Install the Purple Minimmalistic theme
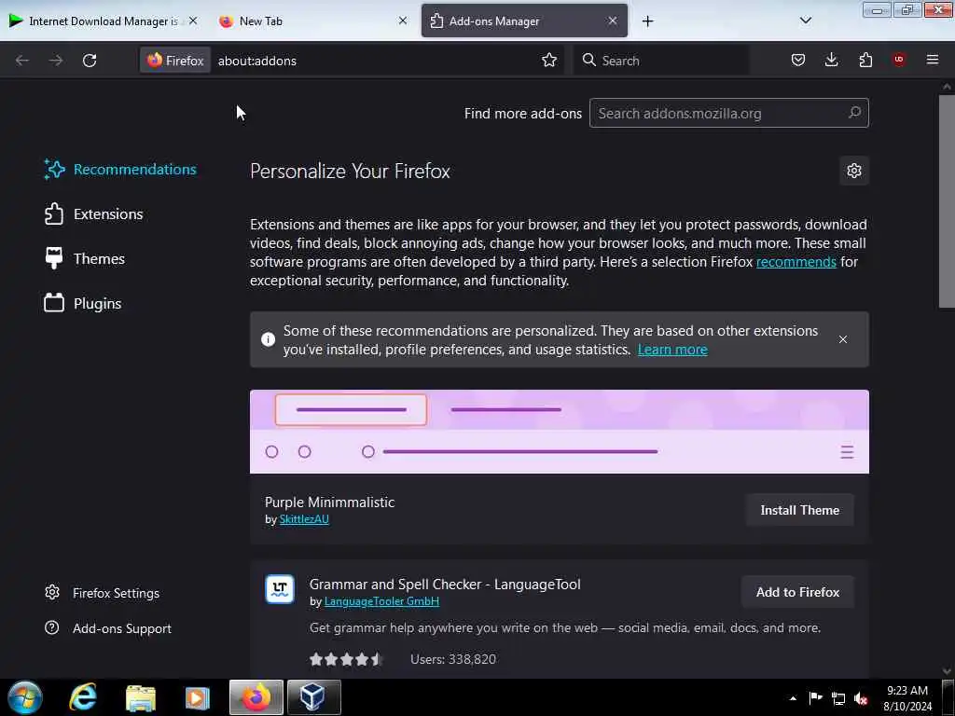The height and width of the screenshot is (716, 955). [x=799, y=510]
